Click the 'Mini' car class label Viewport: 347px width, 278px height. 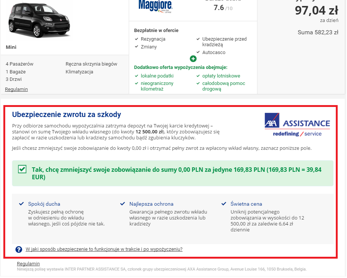[11, 47]
